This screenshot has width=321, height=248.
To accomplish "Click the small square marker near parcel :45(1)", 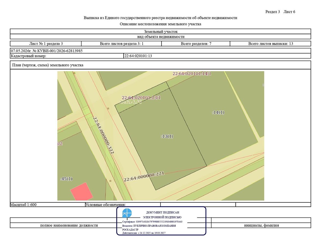I will click(110, 181).
